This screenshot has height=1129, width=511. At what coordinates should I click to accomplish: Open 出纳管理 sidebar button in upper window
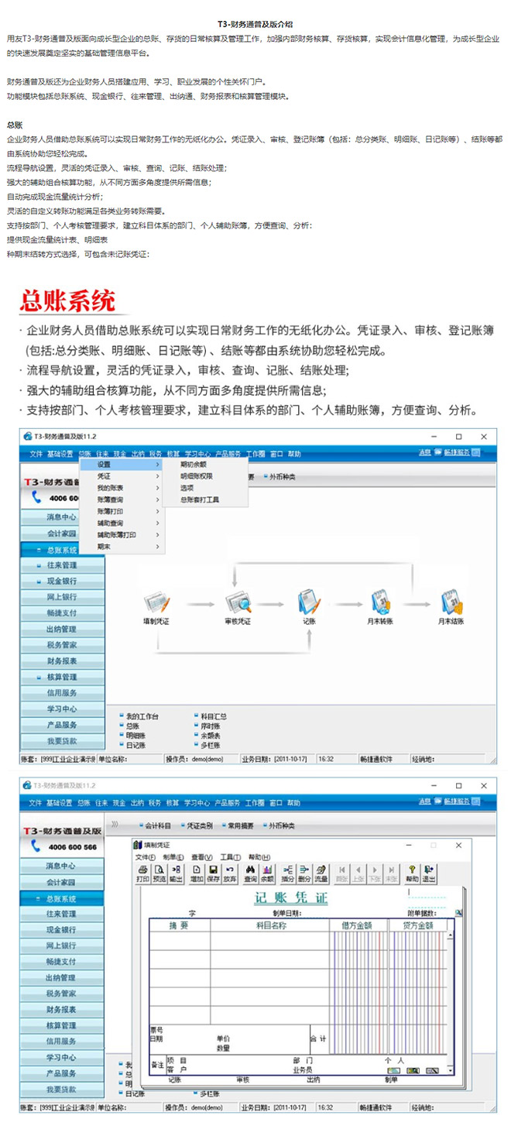coord(61,629)
